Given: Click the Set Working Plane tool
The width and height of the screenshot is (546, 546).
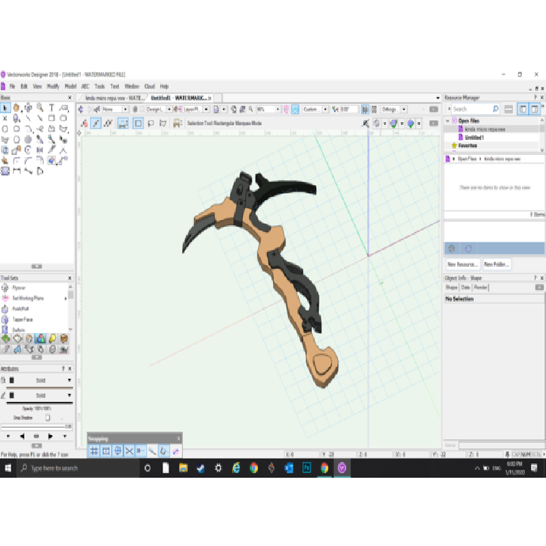Looking at the screenshot, I should (x=28, y=298).
